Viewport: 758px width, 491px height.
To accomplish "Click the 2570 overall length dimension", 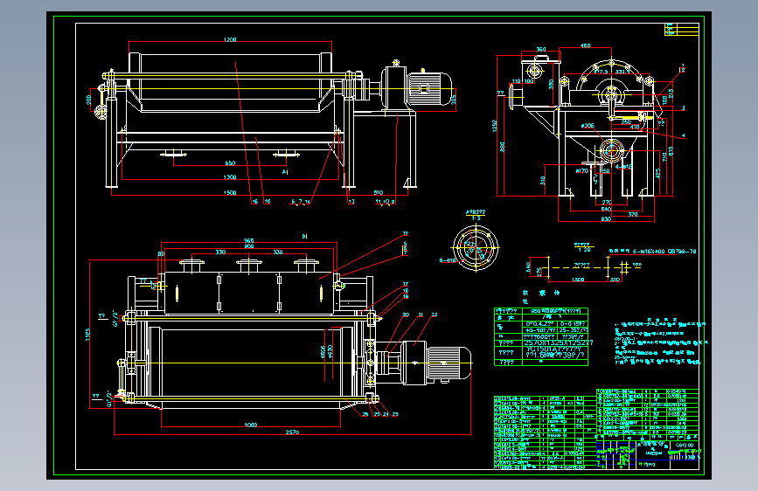I will [292, 432].
